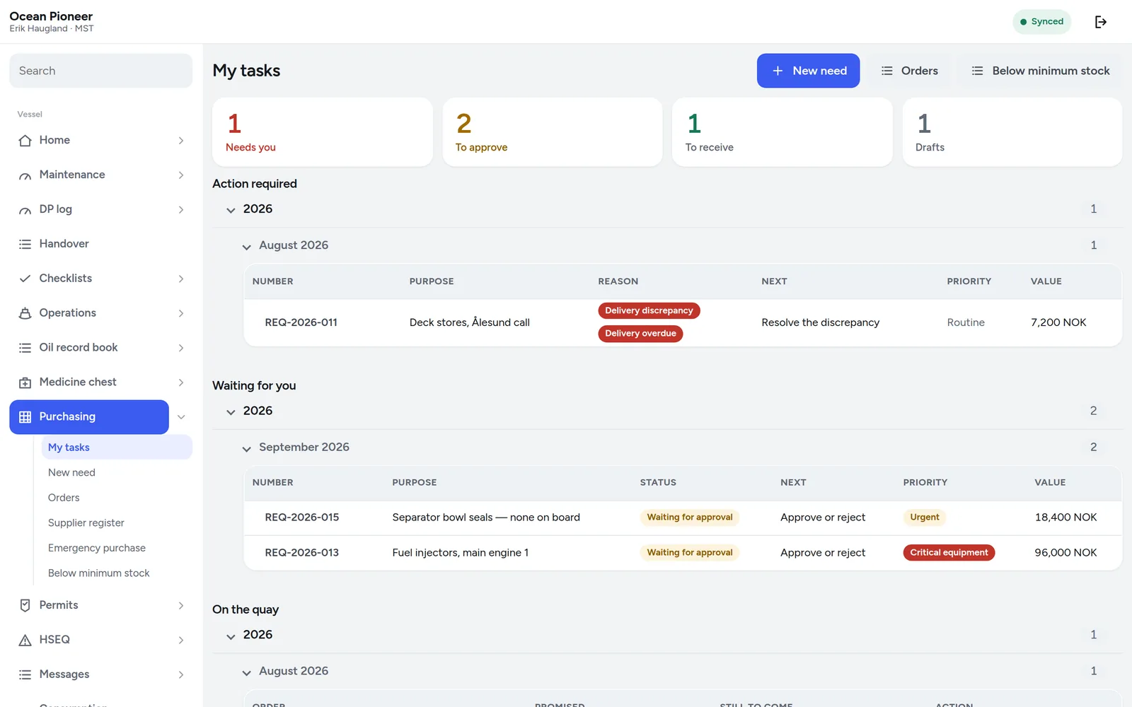Click the Synced status badge
This screenshot has height=707, width=1132.
pyautogui.click(x=1041, y=22)
